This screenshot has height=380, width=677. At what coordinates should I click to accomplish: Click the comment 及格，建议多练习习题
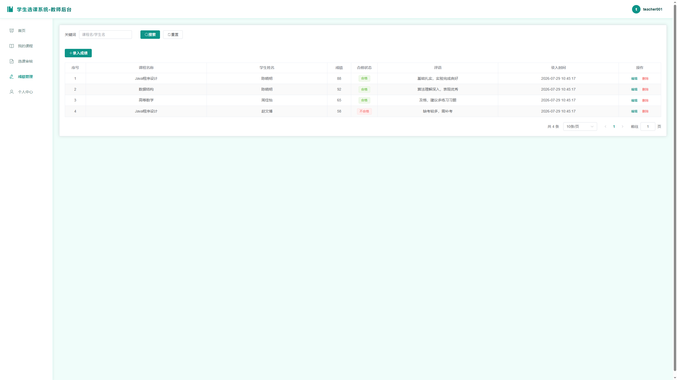438,100
